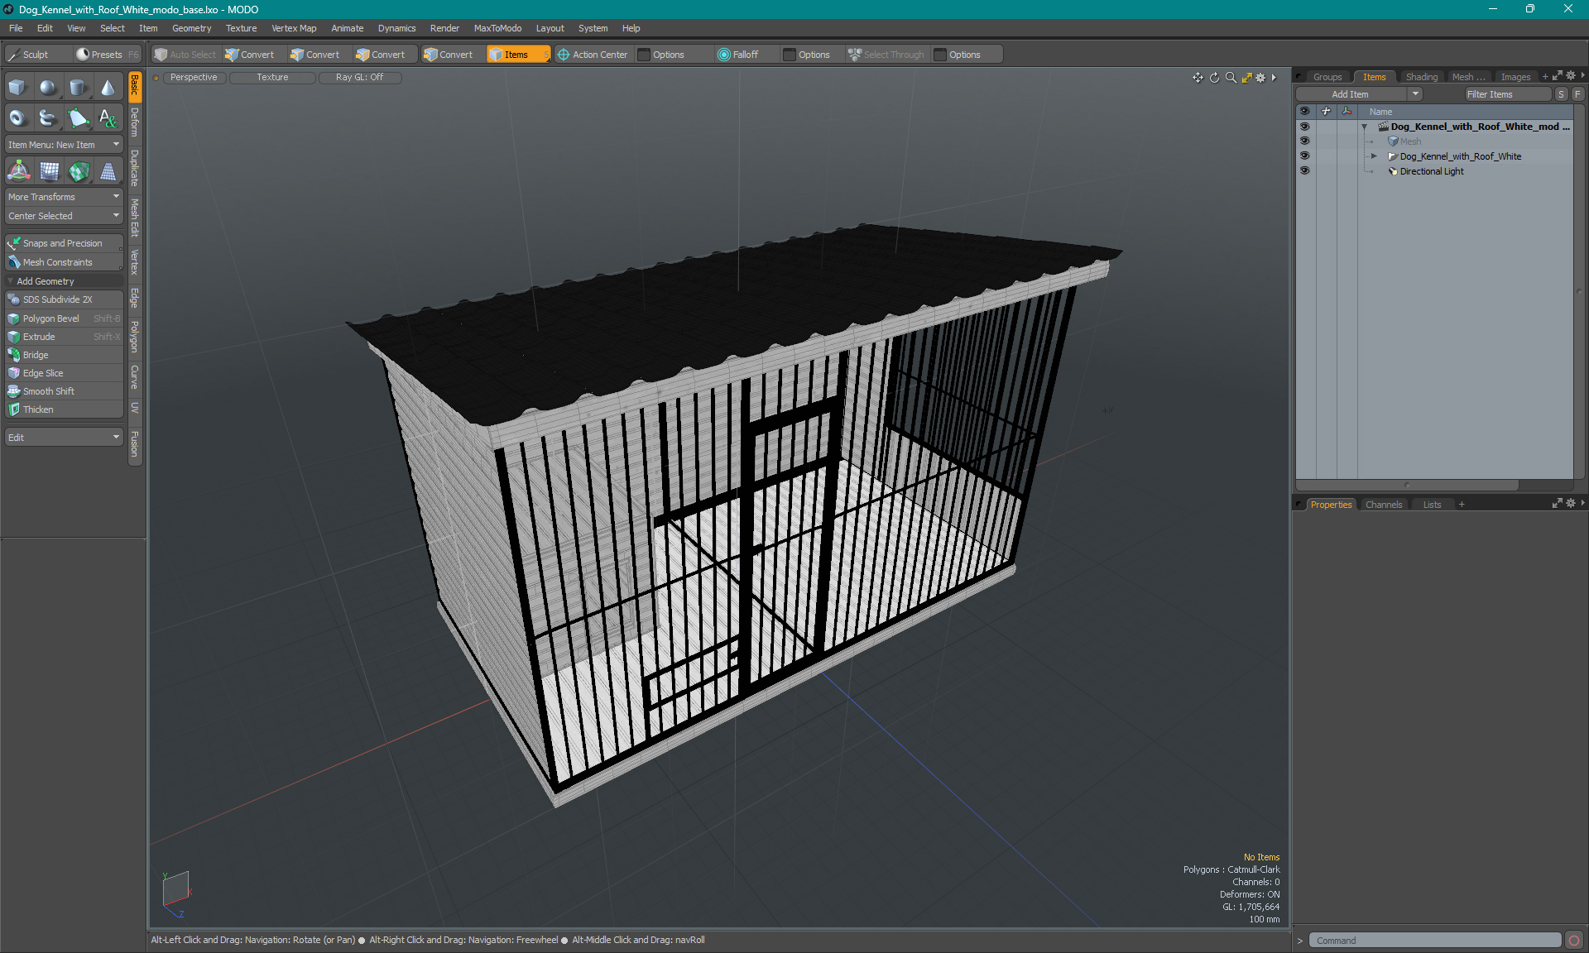Image resolution: width=1589 pixels, height=953 pixels.
Task: Collapse the Dog_Kennel_with_Roof_White_mod scene tree
Action: coord(1364,127)
